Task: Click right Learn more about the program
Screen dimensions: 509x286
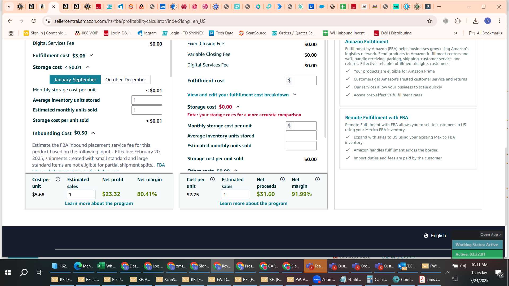Action: pos(253,203)
